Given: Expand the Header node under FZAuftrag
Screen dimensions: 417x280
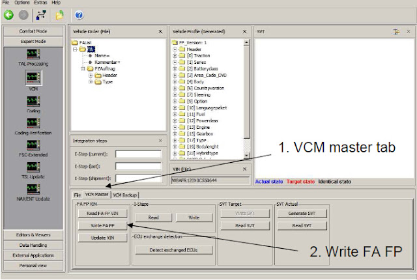Looking at the screenshot, I should click(x=91, y=75).
